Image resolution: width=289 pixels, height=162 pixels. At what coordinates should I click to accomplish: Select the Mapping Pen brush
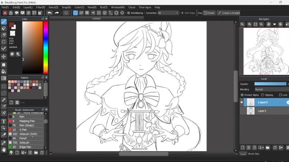pos(26,121)
